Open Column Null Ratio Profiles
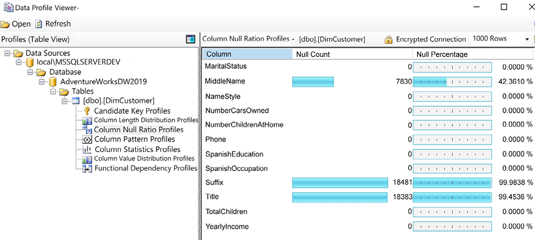 tap(138, 130)
